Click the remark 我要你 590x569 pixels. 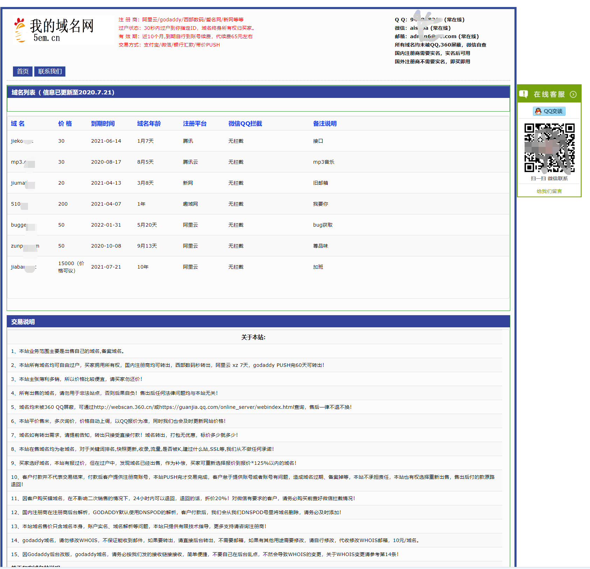[320, 204]
